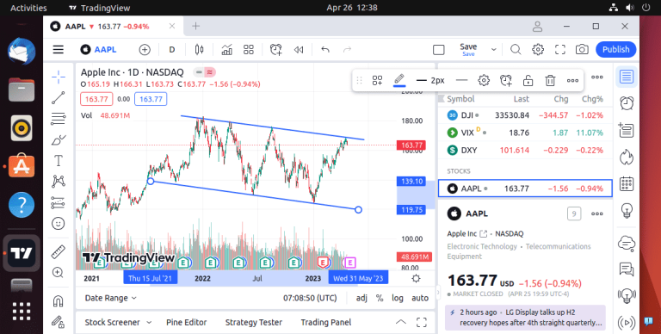Image resolution: width=661 pixels, height=334 pixels.
Task: Create an alert from top toolbar
Action: 275,50
